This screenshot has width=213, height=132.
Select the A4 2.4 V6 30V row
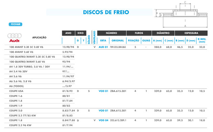tap(40, 71)
